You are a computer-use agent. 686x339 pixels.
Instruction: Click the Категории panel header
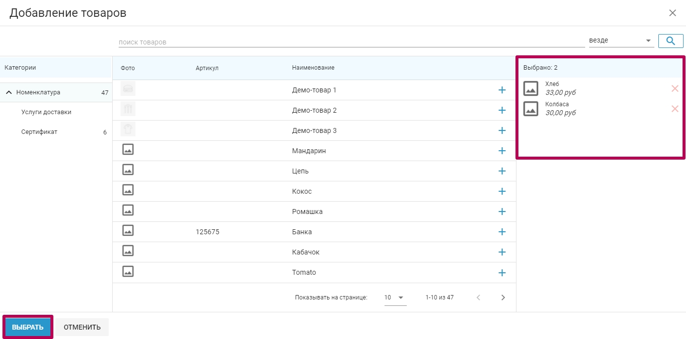(20, 68)
